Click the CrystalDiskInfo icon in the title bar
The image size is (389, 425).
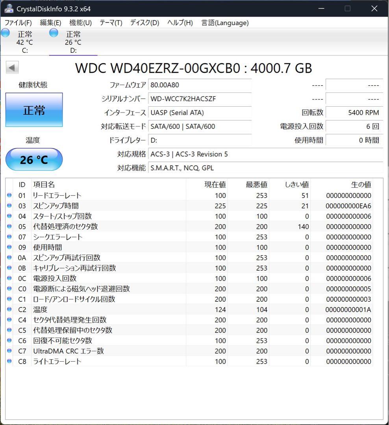coord(9,8)
